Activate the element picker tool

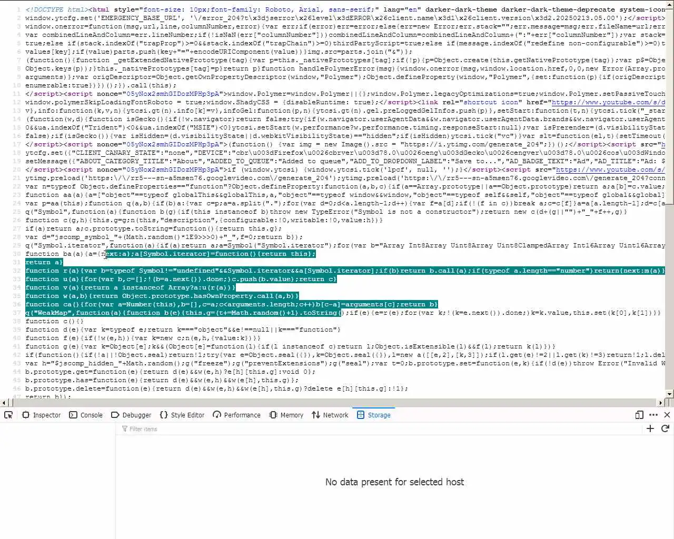pos(8,415)
